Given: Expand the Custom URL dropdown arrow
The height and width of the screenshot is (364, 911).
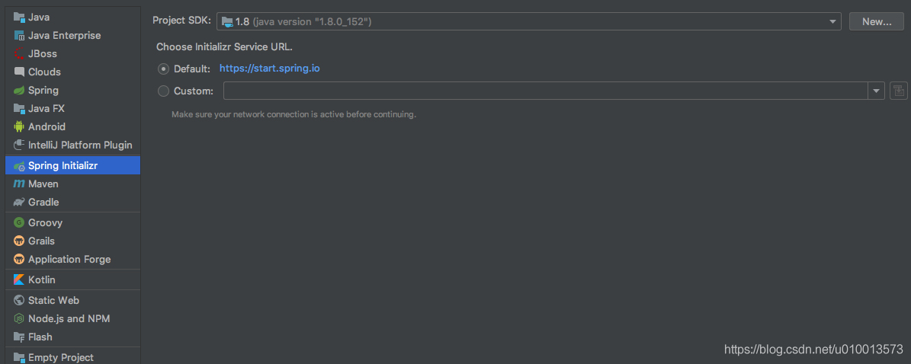Looking at the screenshot, I should click(x=875, y=91).
